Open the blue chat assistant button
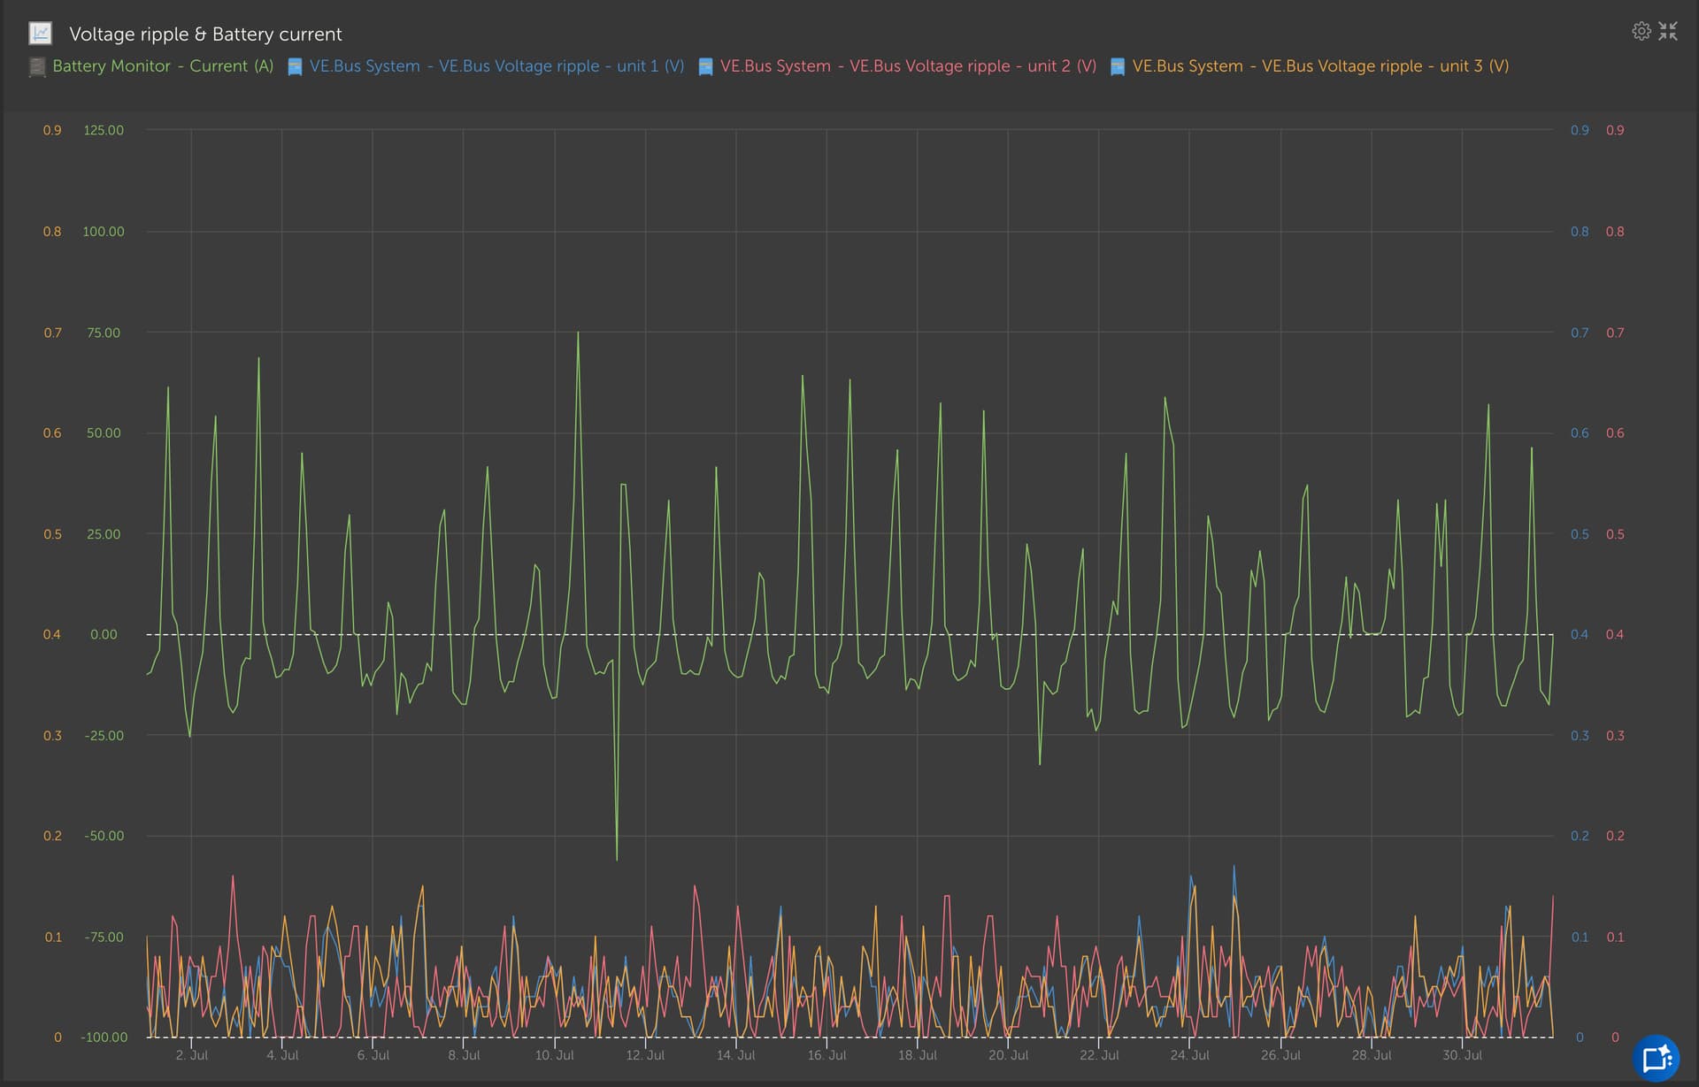The image size is (1699, 1087). pos(1656,1058)
